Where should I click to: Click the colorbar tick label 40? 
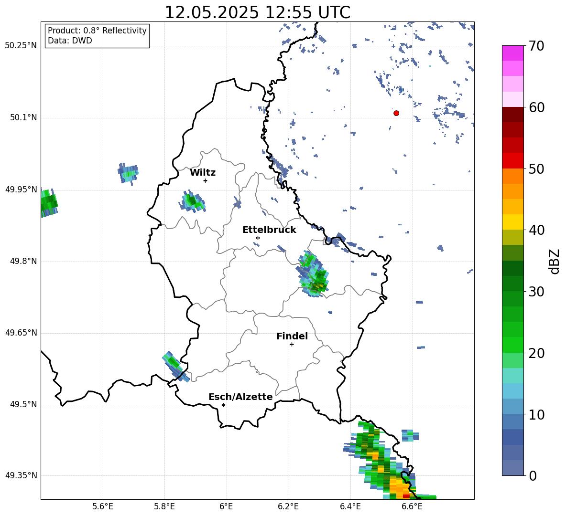(536, 230)
